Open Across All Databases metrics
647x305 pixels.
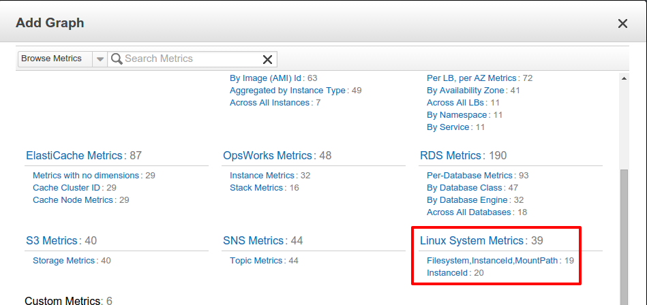pos(469,212)
